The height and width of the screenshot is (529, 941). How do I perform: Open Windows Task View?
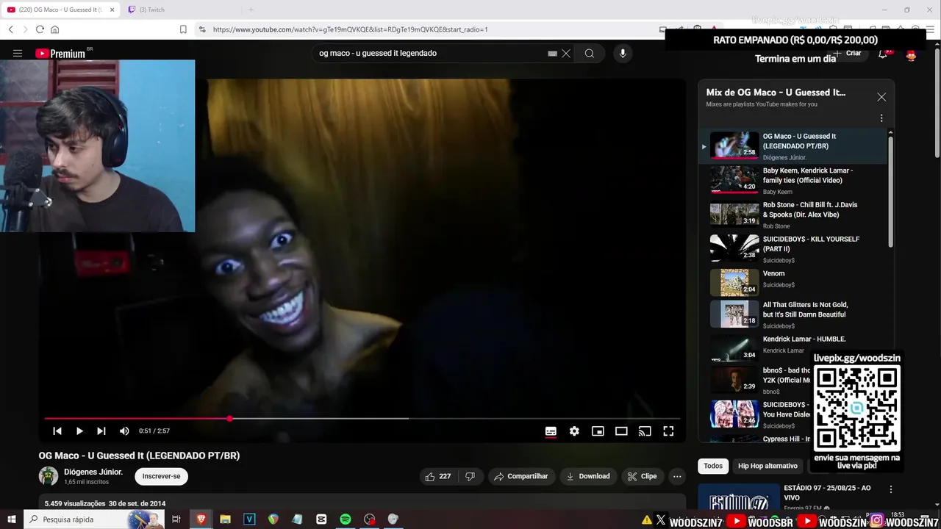176,519
